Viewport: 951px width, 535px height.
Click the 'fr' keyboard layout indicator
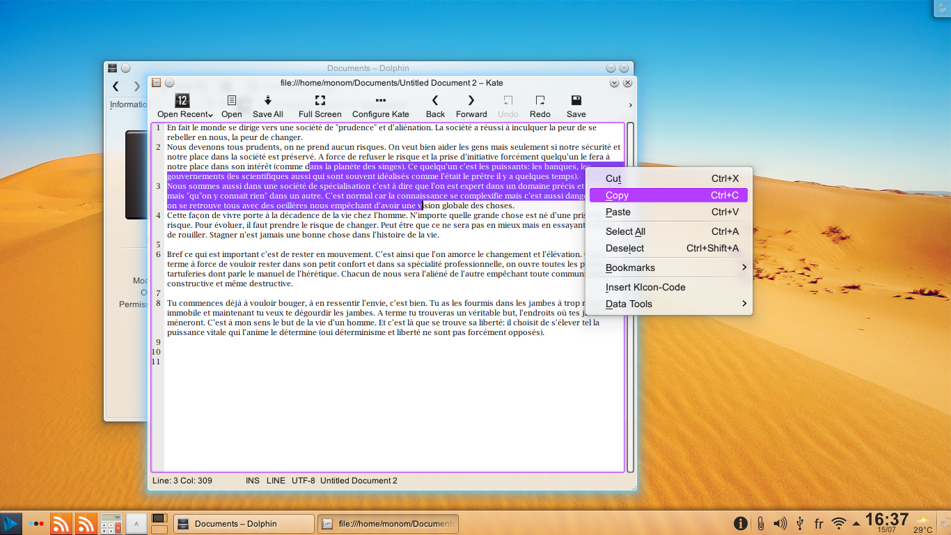point(819,523)
